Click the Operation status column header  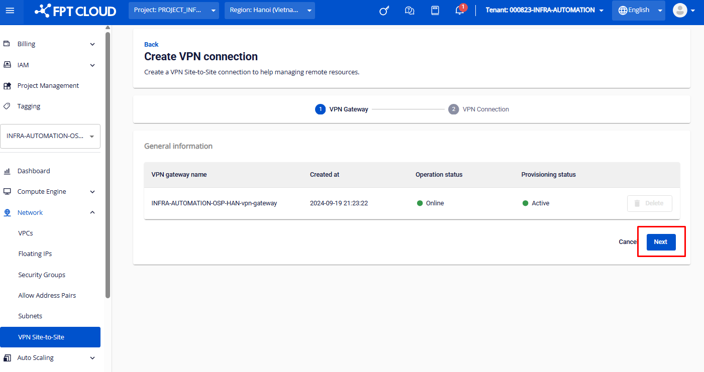pyautogui.click(x=439, y=175)
